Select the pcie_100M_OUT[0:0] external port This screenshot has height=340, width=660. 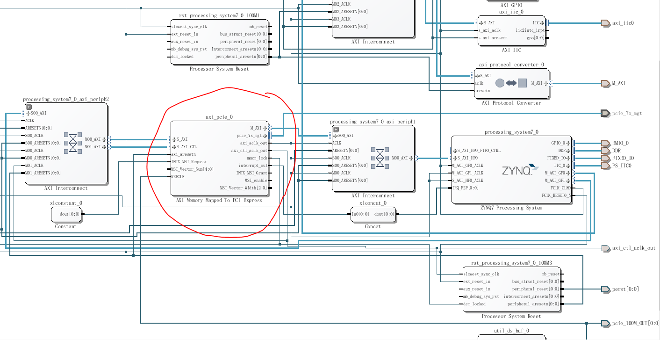coord(606,322)
